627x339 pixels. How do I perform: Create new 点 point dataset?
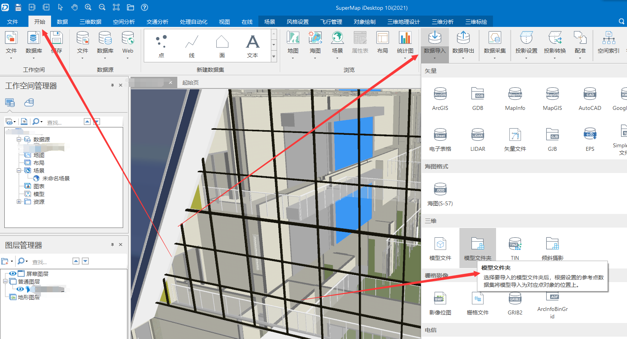pyautogui.click(x=161, y=46)
